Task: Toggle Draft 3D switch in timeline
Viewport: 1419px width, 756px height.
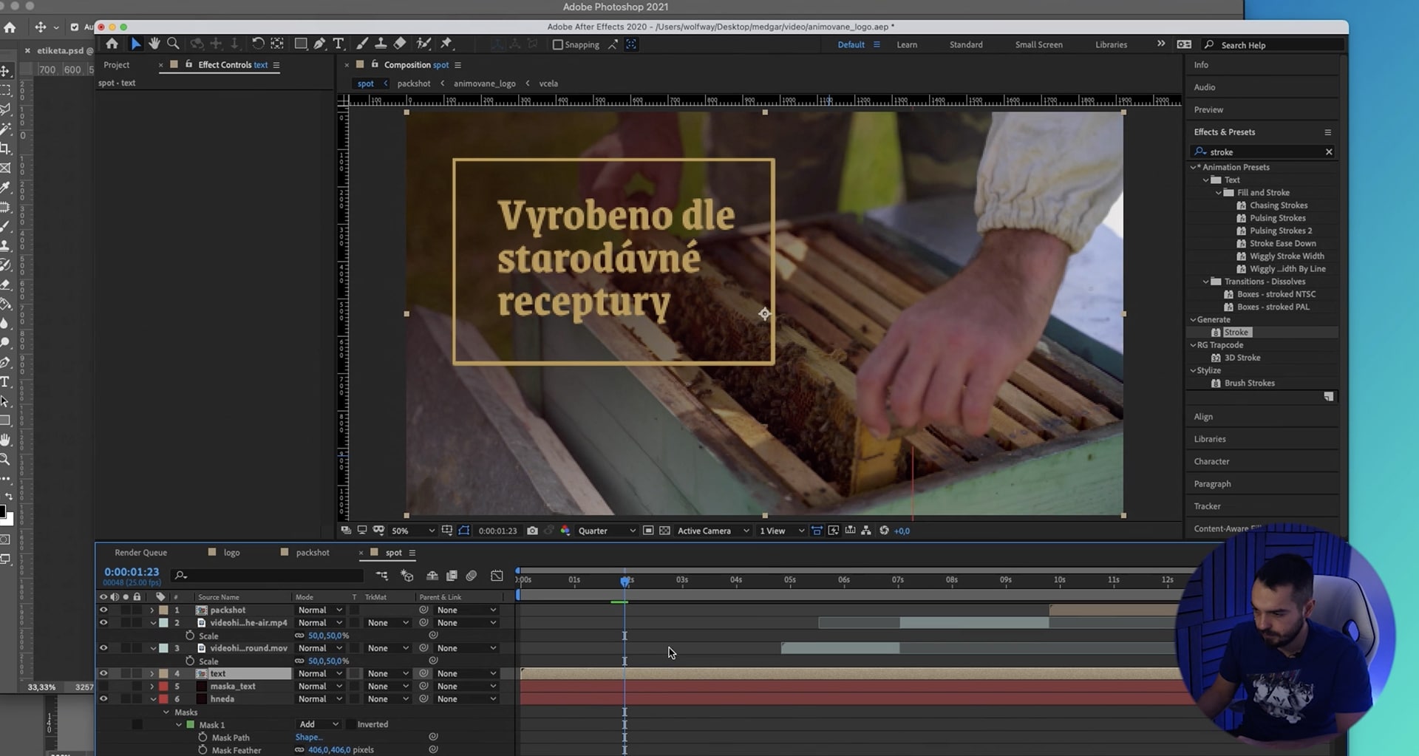Action: pyautogui.click(x=406, y=575)
